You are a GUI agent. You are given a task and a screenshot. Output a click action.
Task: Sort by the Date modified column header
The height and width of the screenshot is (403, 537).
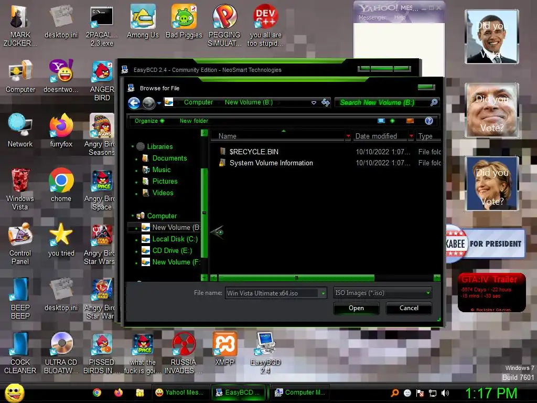point(380,136)
